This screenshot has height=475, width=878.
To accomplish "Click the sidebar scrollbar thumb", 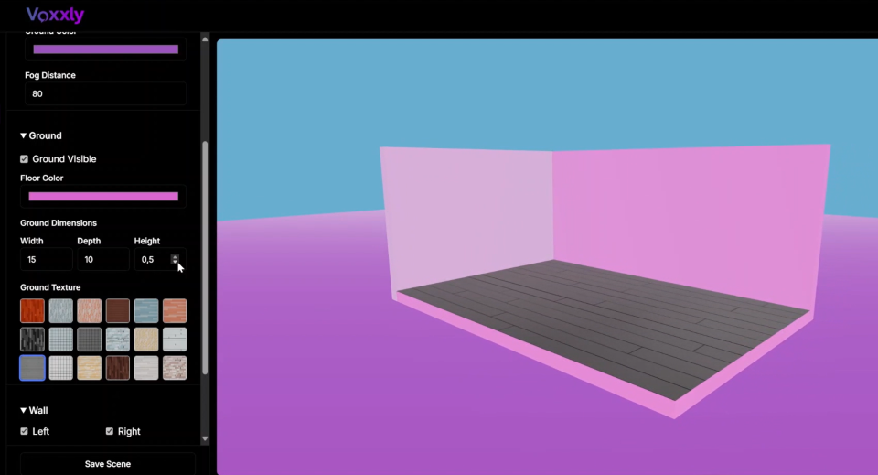I will pyautogui.click(x=205, y=258).
